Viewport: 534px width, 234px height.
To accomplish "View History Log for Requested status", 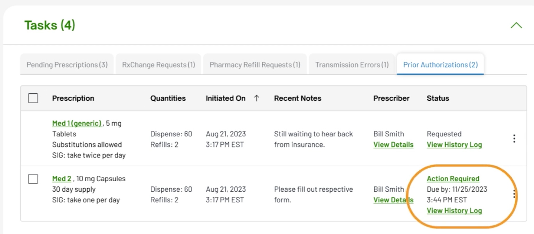I will tap(454, 145).
